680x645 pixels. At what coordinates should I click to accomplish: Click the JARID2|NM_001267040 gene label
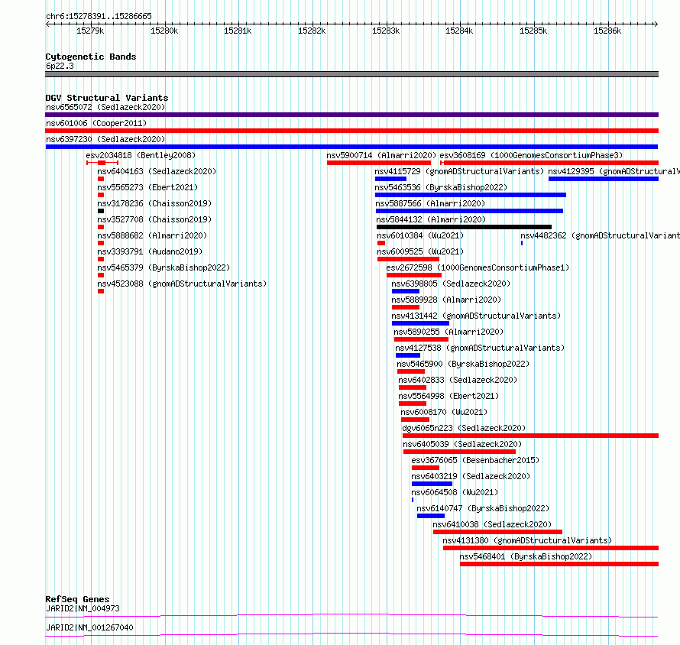[89, 627]
